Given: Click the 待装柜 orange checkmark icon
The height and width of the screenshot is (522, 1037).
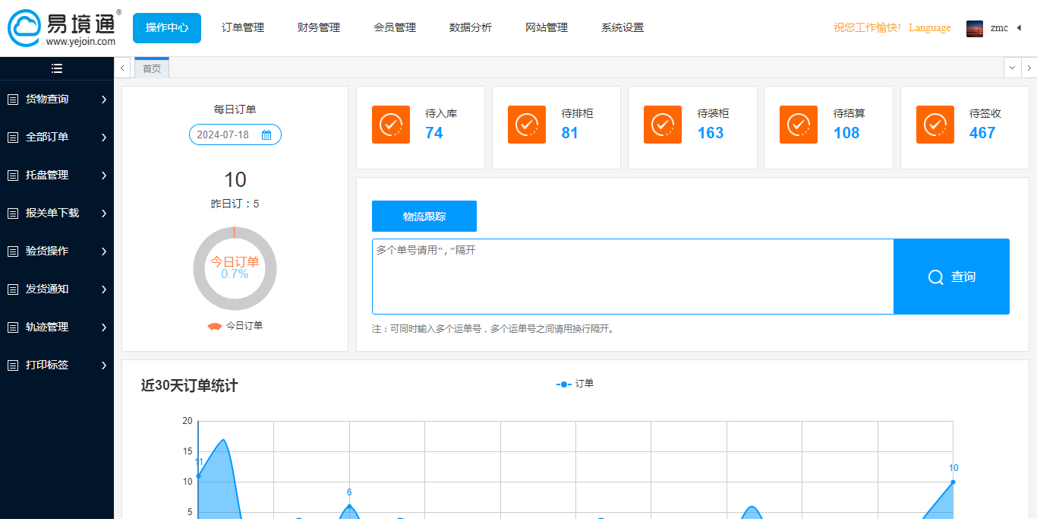Looking at the screenshot, I should coord(663,125).
